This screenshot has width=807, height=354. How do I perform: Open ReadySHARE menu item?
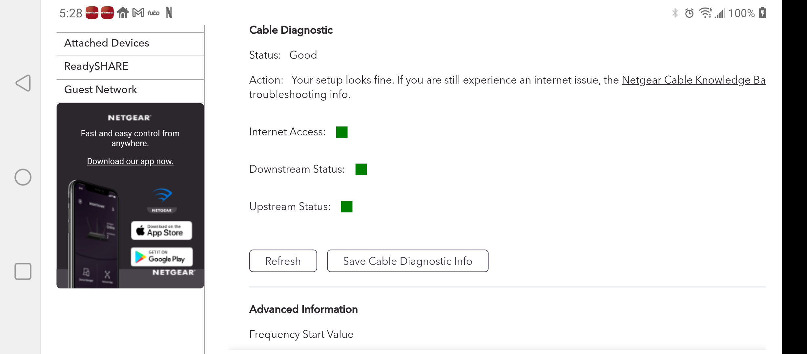pyautogui.click(x=96, y=67)
